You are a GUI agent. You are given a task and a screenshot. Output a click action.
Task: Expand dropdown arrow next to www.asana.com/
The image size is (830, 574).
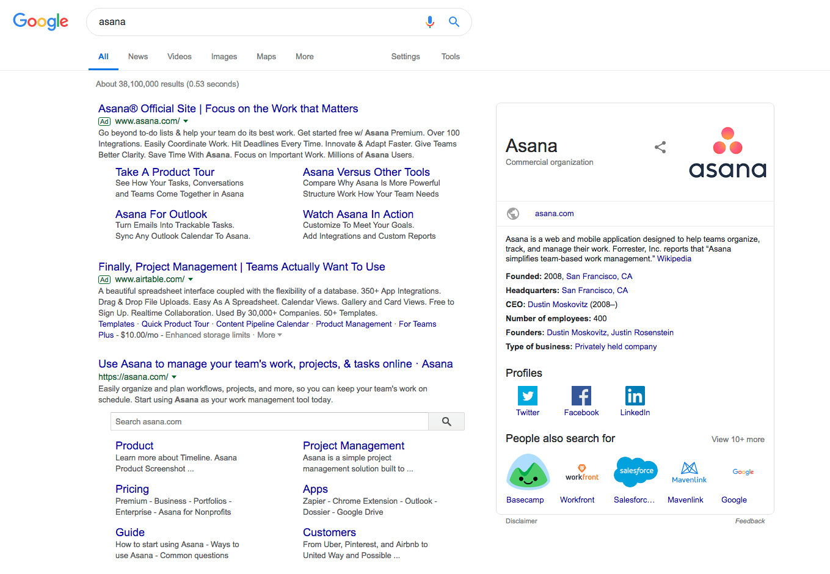186,122
